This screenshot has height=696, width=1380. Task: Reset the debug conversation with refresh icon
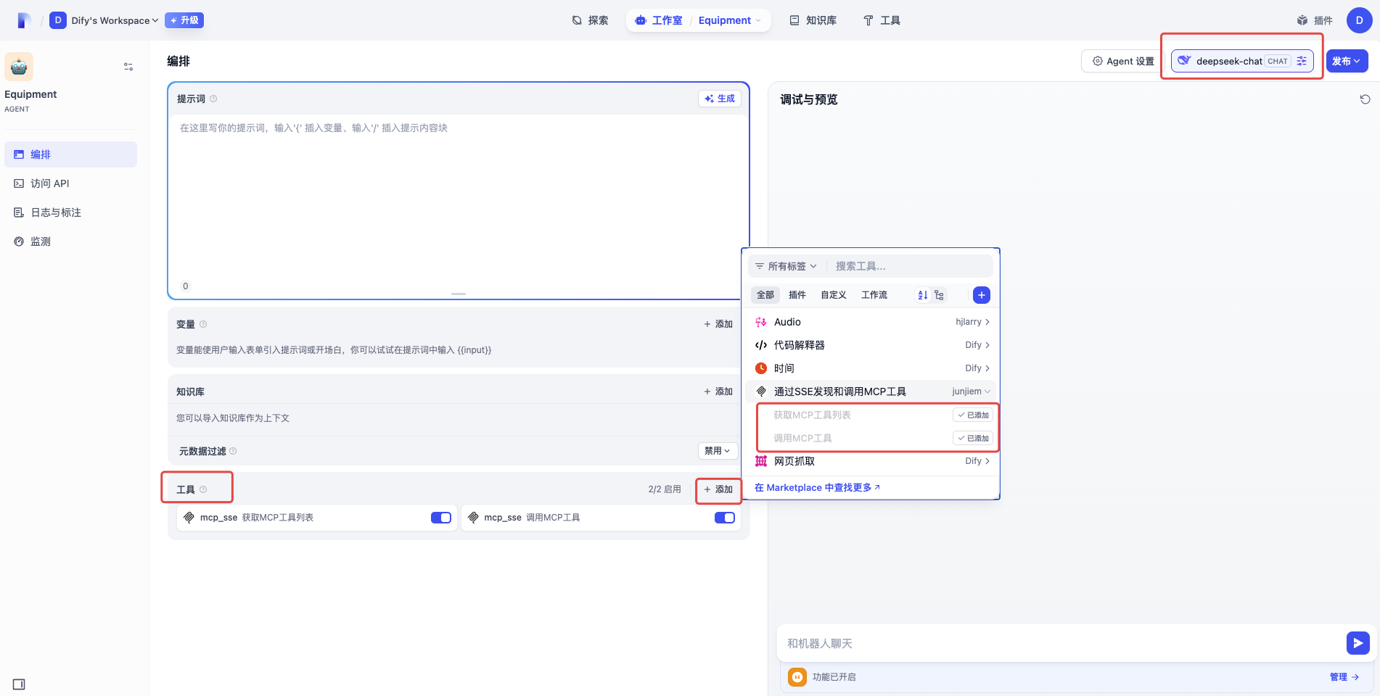[x=1365, y=99]
